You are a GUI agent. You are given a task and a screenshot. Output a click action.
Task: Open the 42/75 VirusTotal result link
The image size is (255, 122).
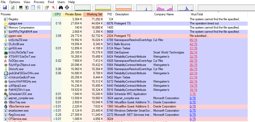point(193,44)
